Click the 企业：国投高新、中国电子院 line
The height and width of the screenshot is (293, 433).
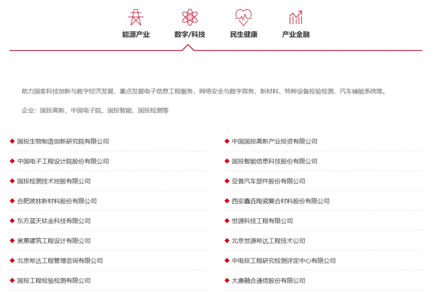click(x=95, y=110)
